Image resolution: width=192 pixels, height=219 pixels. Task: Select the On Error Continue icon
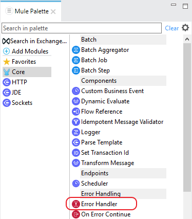[75, 214]
